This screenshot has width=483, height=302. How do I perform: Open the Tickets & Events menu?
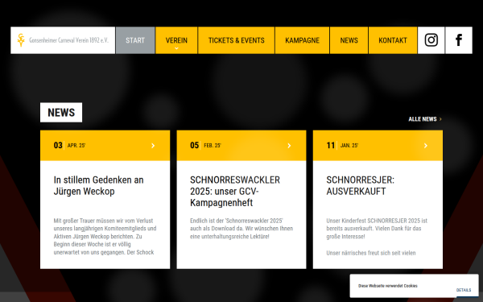click(236, 40)
